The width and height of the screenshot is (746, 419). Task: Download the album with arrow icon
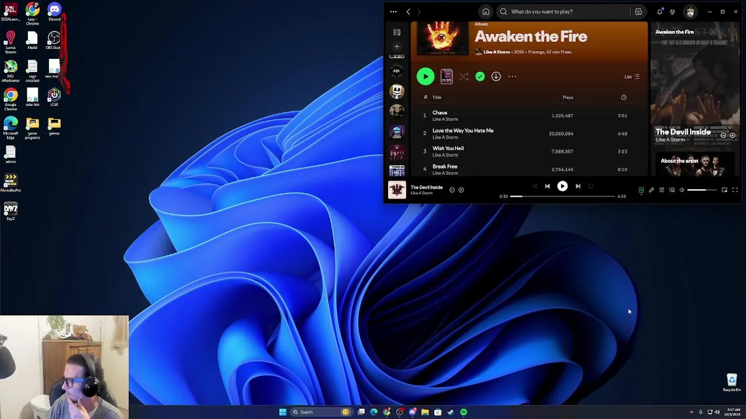(x=496, y=76)
